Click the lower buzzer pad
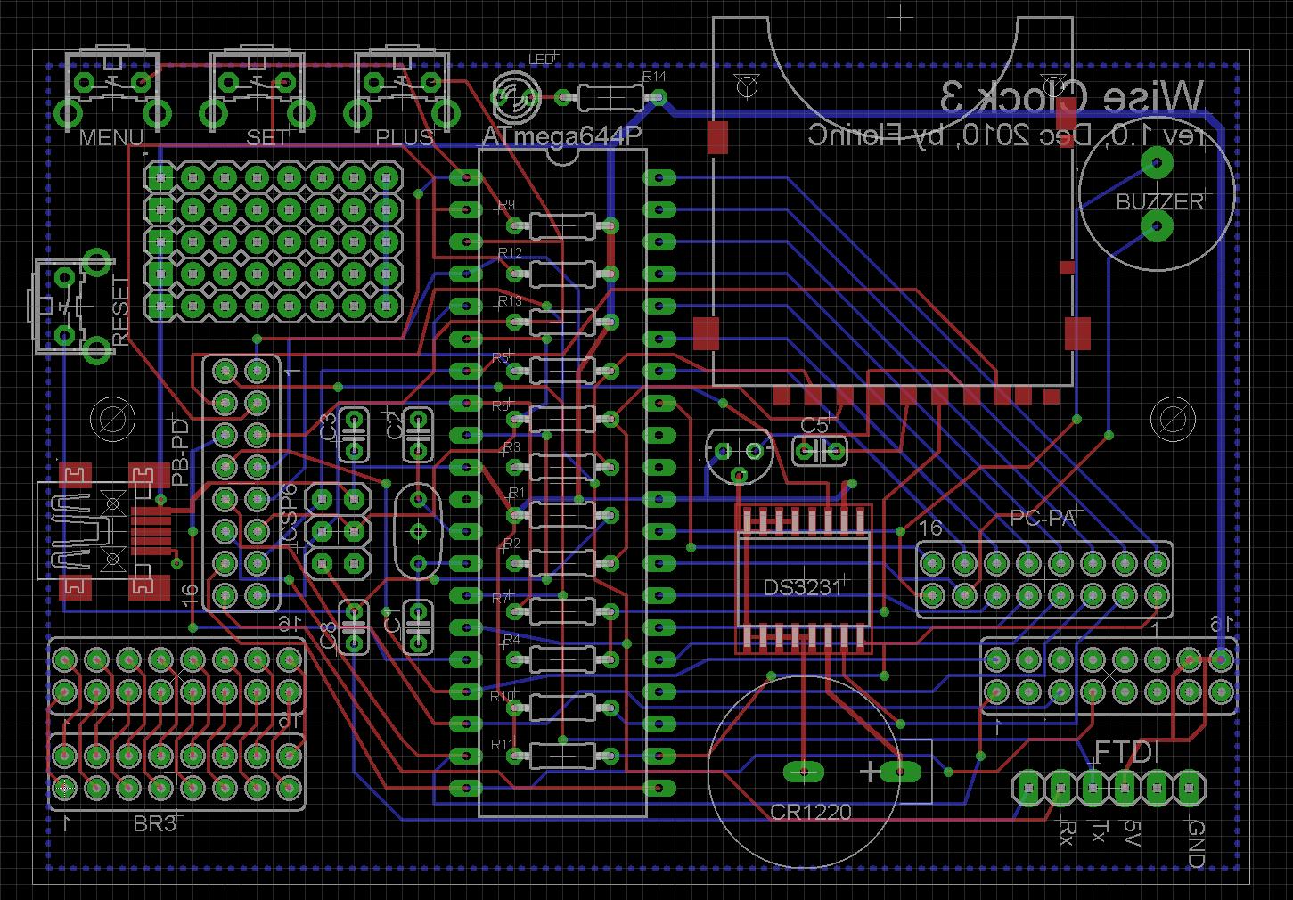The width and height of the screenshot is (1293, 900). pos(1156,226)
